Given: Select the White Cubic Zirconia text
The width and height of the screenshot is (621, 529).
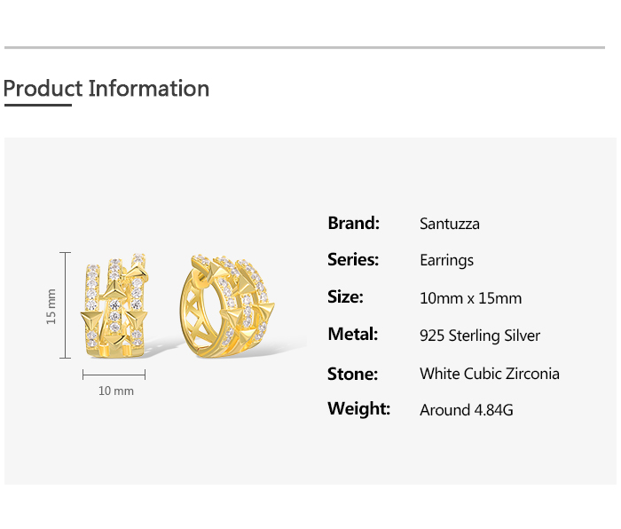Looking at the screenshot, I should (x=489, y=374).
